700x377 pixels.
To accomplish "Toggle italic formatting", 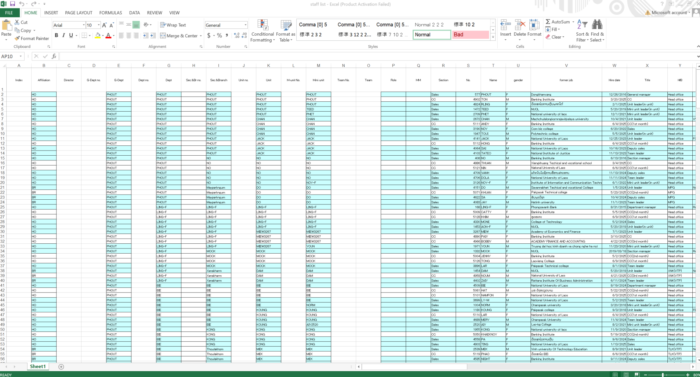I will pos(64,36).
